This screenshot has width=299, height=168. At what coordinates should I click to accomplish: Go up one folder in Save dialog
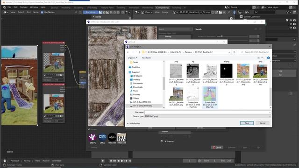tap(140, 52)
